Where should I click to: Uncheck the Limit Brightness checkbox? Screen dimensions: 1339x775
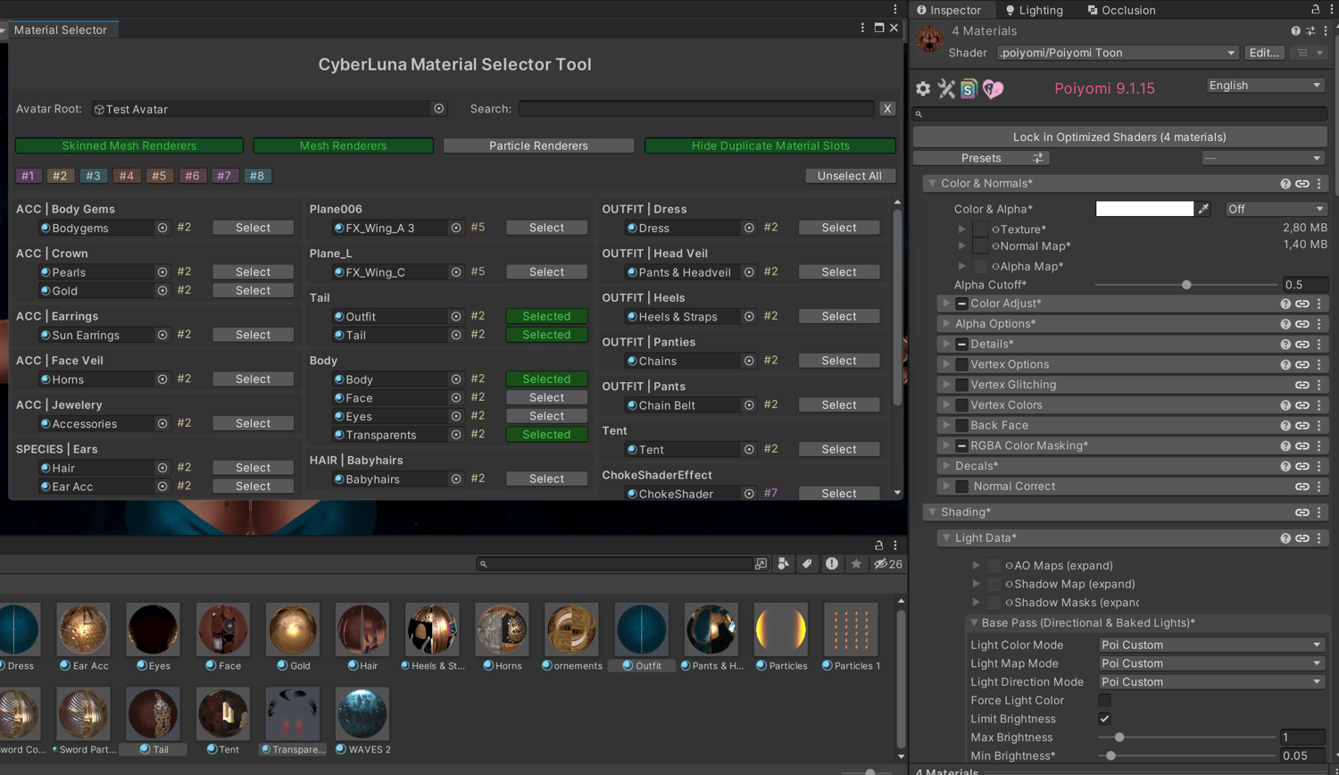point(1104,719)
